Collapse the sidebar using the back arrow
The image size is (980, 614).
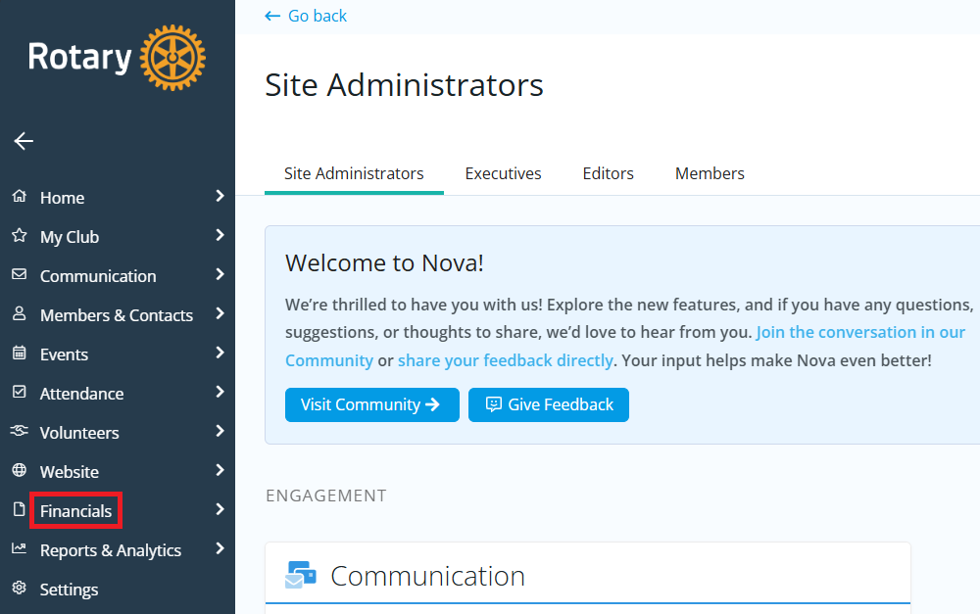23,141
